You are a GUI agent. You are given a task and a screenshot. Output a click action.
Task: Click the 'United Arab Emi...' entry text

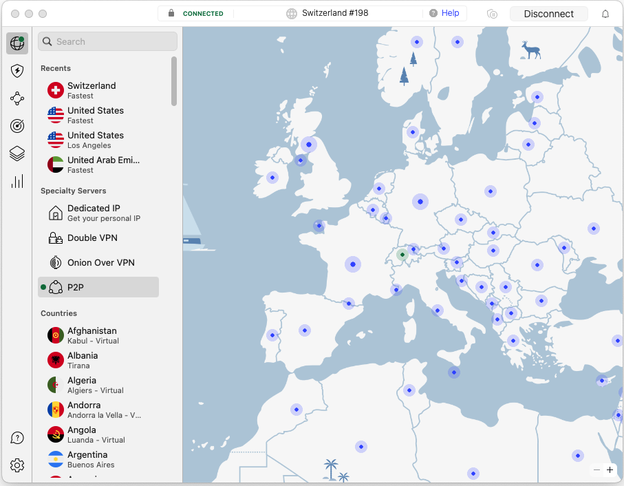103,160
